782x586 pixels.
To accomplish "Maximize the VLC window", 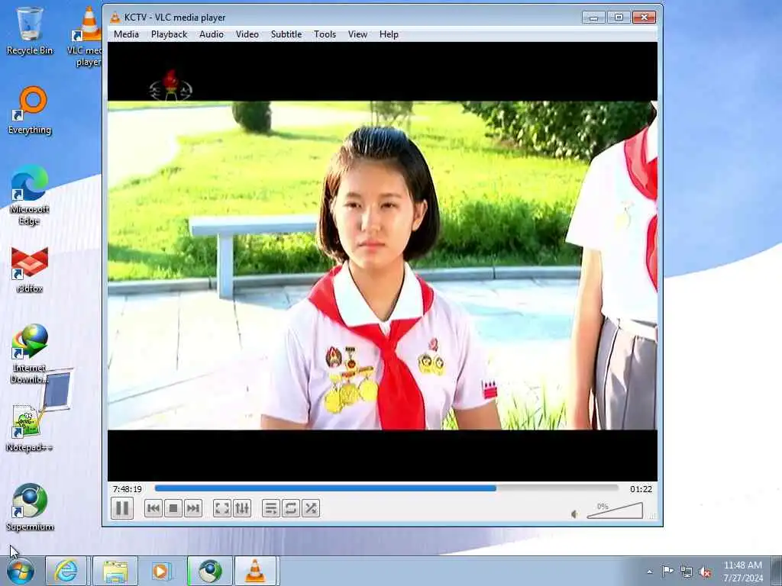I will point(619,18).
